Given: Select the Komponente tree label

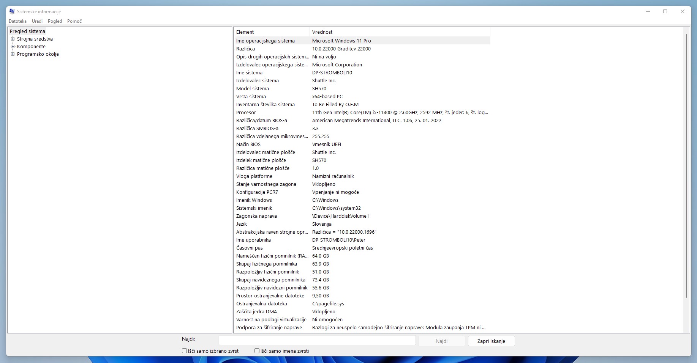Looking at the screenshot, I should pos(31,47).
